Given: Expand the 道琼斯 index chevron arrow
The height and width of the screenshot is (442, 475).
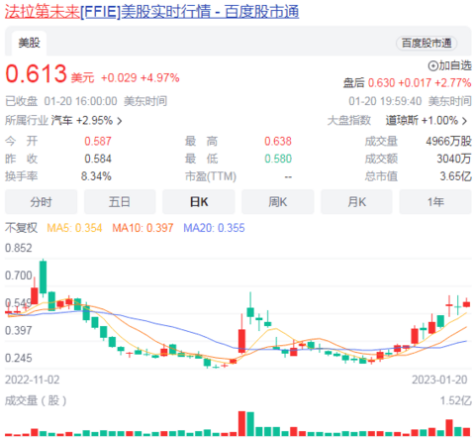Looking at the screenshot, I should tap(464, 121).
